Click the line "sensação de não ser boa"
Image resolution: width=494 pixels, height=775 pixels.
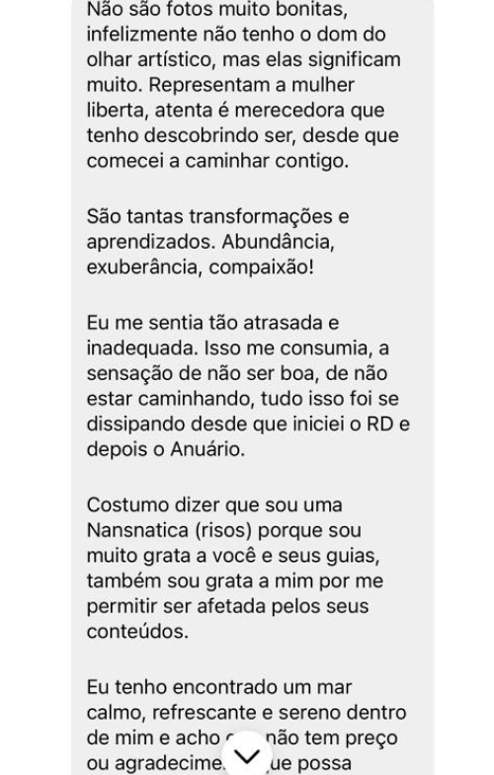[x=202, y=373]
